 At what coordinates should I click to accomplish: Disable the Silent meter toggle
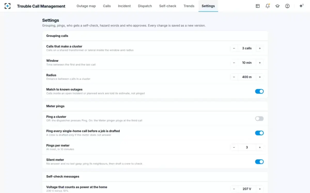[x=259, y=162]
